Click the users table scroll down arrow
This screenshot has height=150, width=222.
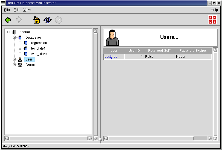(215, 138)
